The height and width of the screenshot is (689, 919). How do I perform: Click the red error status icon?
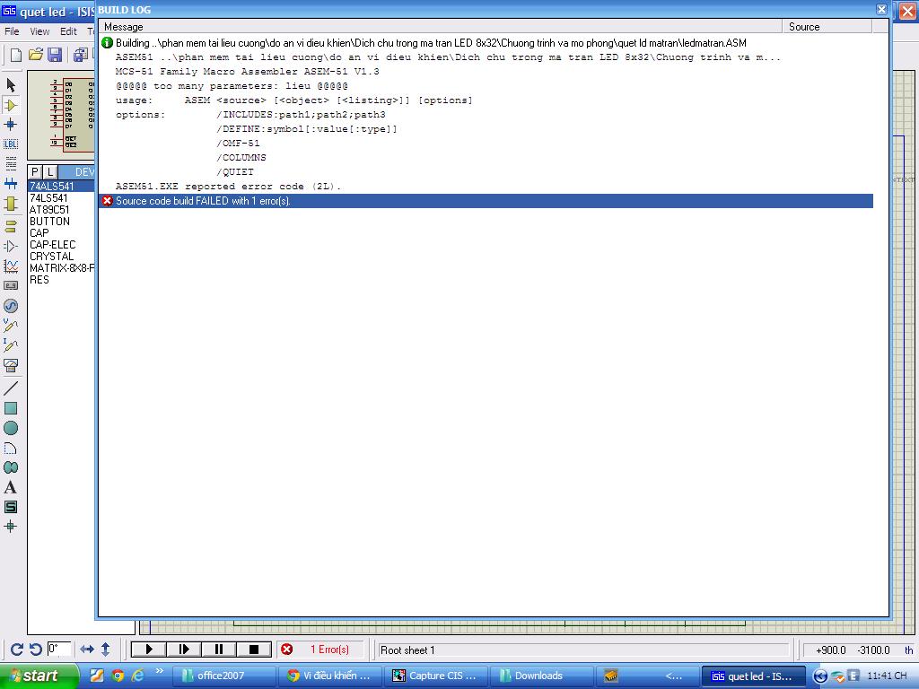pos(286,650)
